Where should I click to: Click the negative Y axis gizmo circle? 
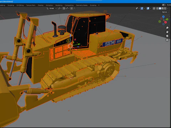click(x=160, y=21)
